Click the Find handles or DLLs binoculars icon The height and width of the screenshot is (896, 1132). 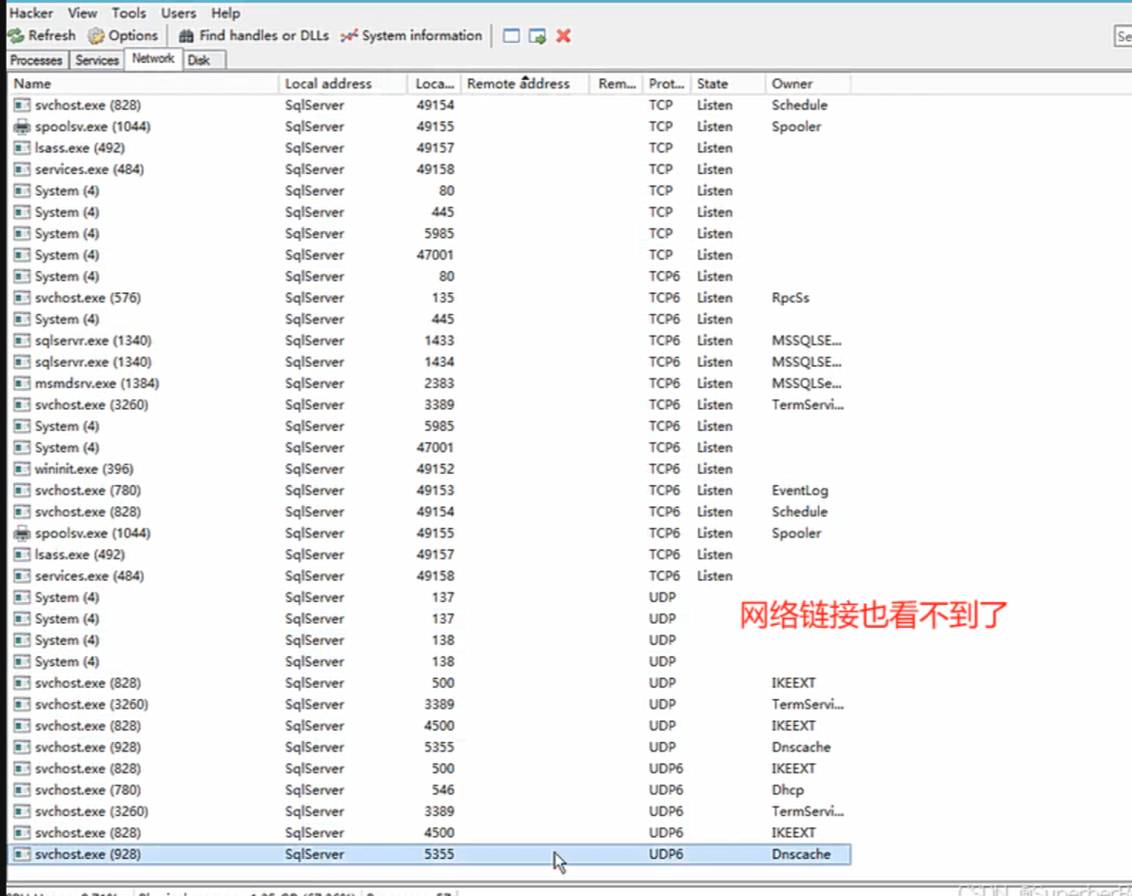(x=186, y=35)
